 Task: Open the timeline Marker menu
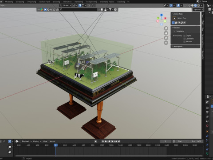click(x=52, y=141)
